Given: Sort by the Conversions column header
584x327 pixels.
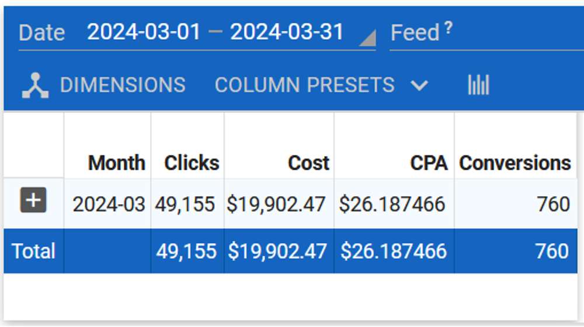Looking at the screenshot, I should pyautogui.click(x=515, y=163).
